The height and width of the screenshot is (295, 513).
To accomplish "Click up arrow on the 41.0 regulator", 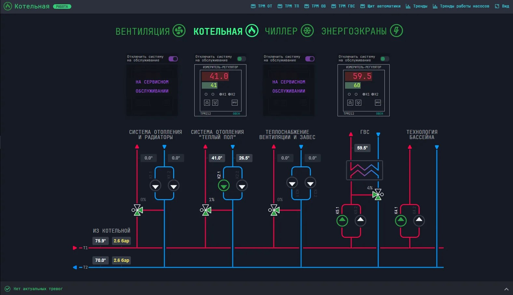I will (207, 103).
